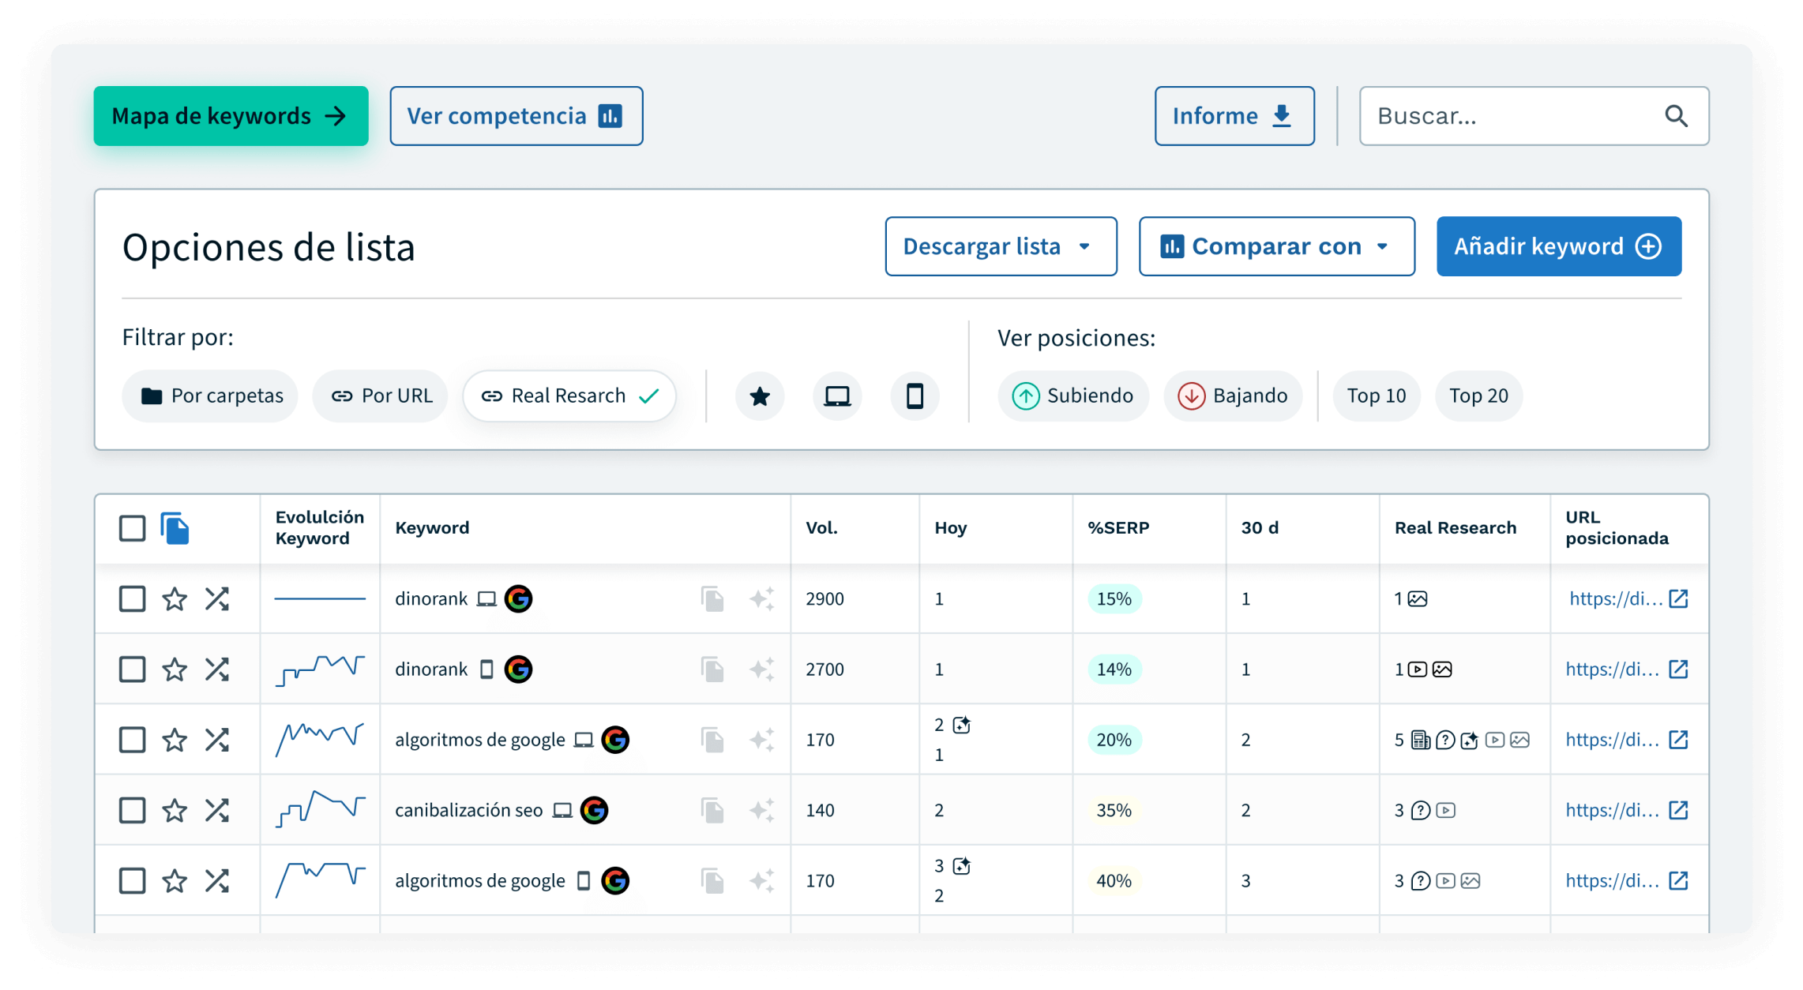
Task: Click shuffle icon on first dinorank row
Action: [x=216, y=599]
